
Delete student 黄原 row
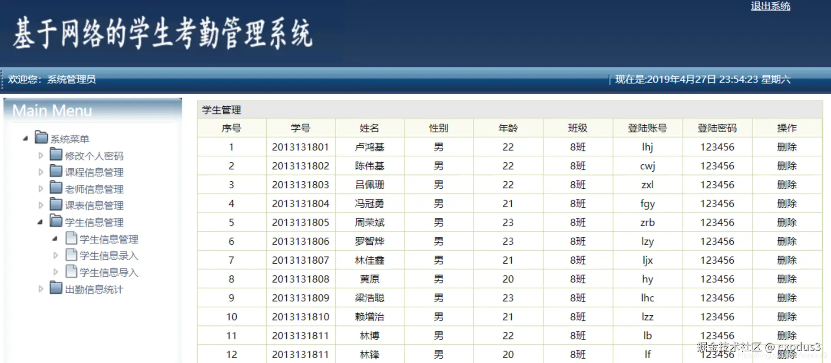point(787,279)
